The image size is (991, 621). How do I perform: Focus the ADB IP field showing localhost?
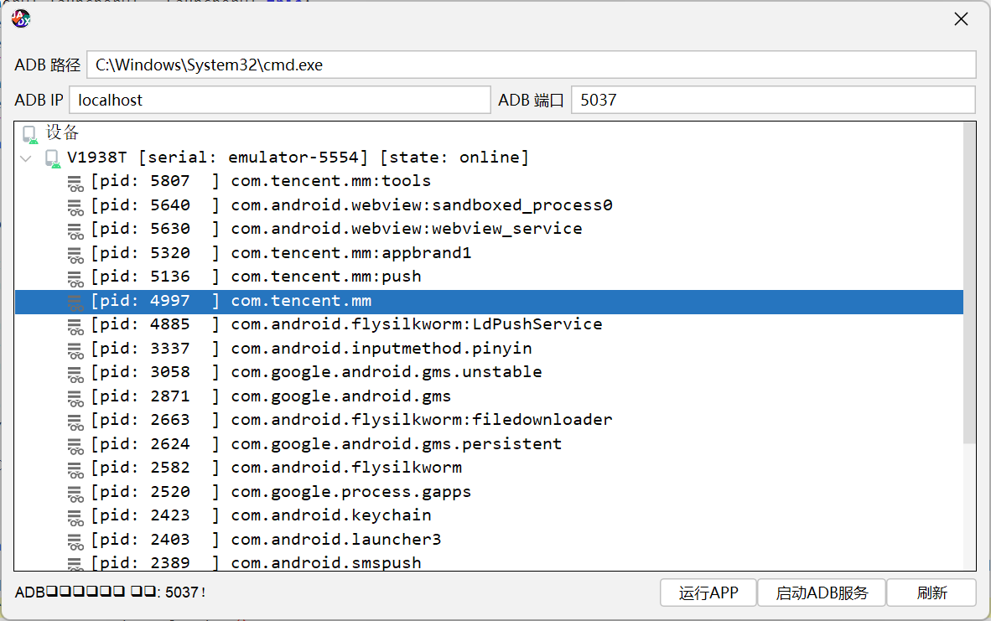pos(279,100)
